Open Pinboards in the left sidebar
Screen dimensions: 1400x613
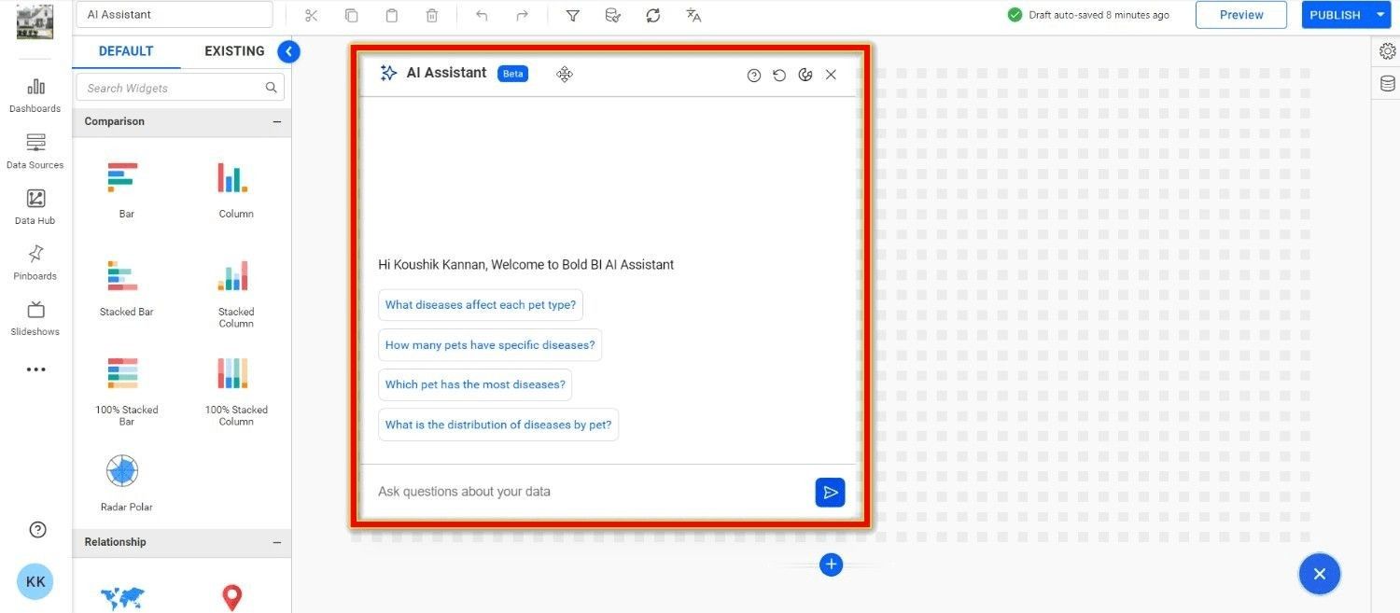[x=35, y=262]
